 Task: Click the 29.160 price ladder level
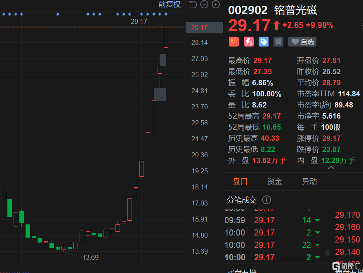pyautogui.click(x=347, y=227)
